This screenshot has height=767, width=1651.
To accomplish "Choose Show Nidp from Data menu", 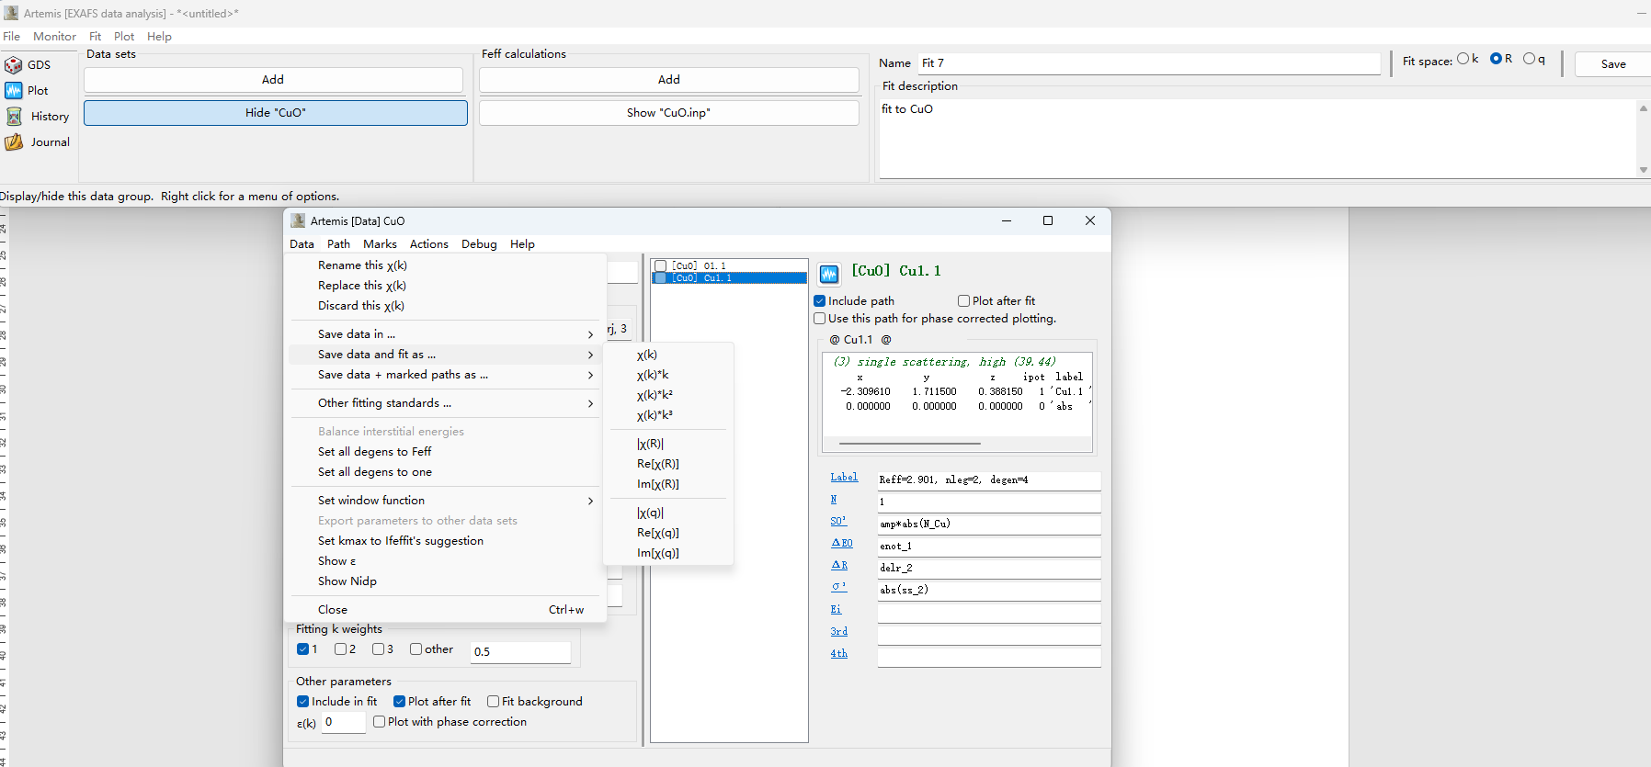I will coord(347,581).
